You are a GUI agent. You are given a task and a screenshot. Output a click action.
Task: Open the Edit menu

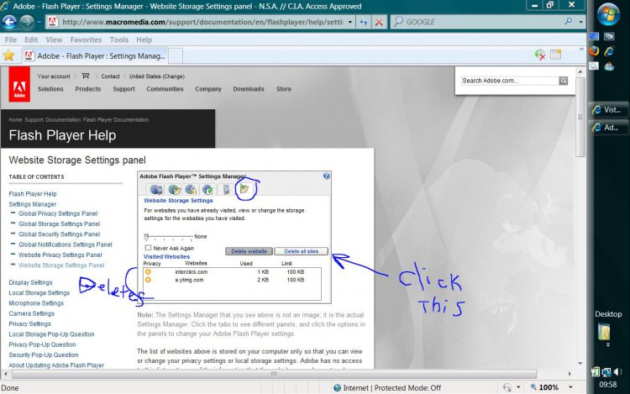pyautogui.click(x=31, y=39)
